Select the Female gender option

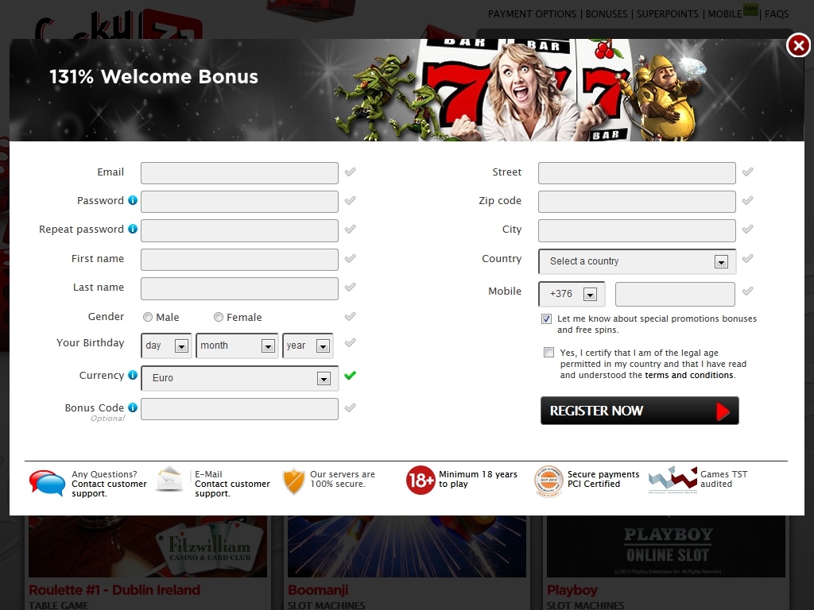(x=219, y=317)
